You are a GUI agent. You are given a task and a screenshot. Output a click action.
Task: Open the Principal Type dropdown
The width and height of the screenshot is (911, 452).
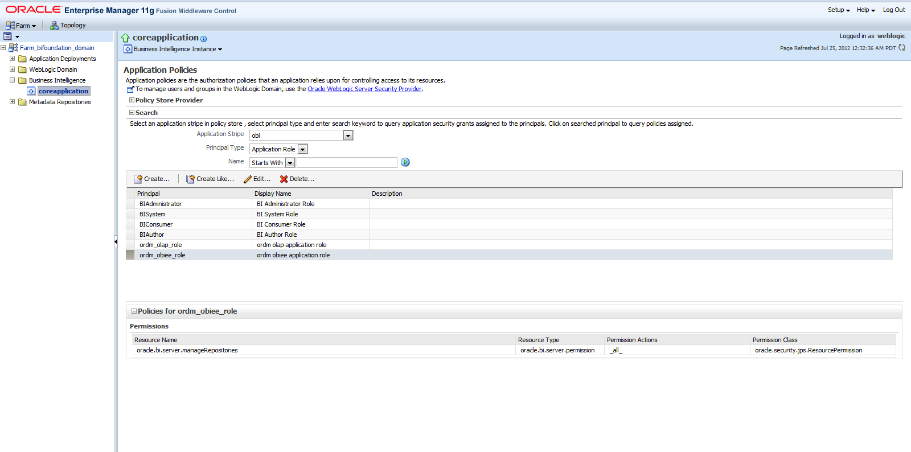(302, 149)
